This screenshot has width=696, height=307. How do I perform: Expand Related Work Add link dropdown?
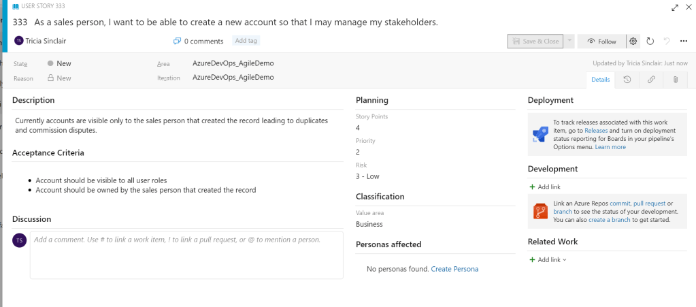coord(548,259)
